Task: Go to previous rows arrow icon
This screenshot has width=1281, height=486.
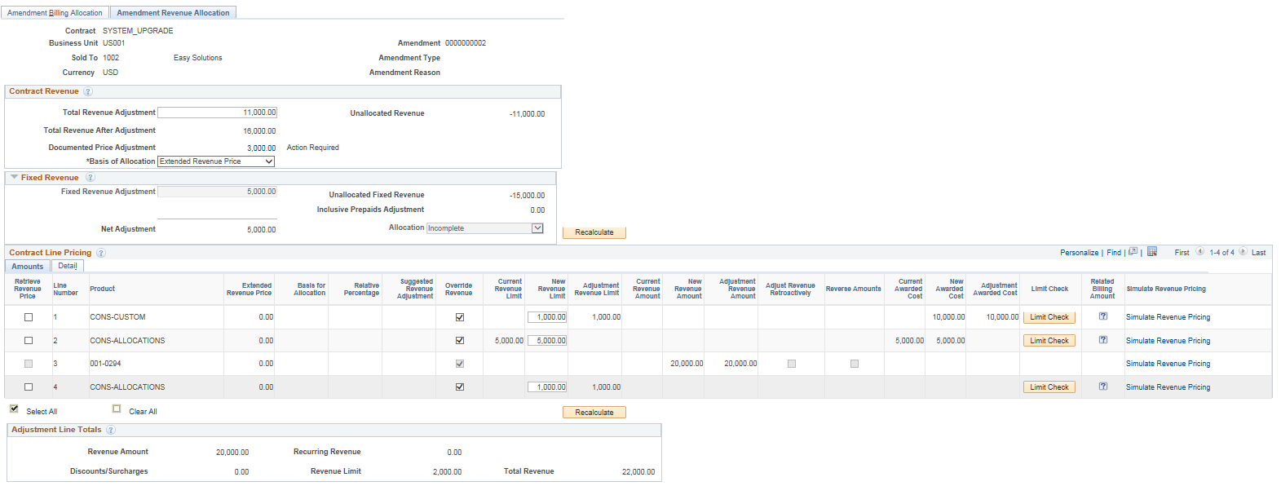Action: pos(1199,252)
